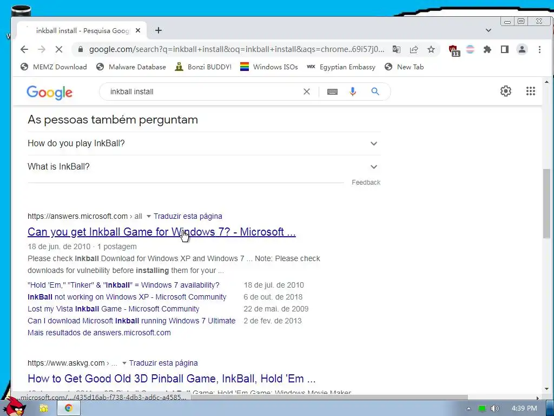Image resolution: width=554 pixels, height=416 pixels.
Task: Click 'Mais resultados de answers.microsoft.com'
Action: coord(99,333)
